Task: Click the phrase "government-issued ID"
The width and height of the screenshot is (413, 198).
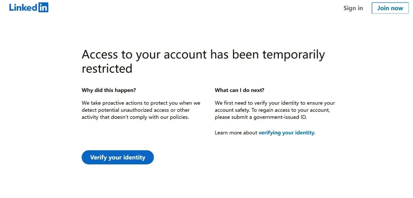Action: (280, 117)
